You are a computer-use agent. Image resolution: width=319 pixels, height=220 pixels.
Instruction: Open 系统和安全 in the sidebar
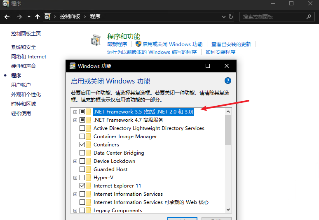pyautogui.click(x=23, y=47)
